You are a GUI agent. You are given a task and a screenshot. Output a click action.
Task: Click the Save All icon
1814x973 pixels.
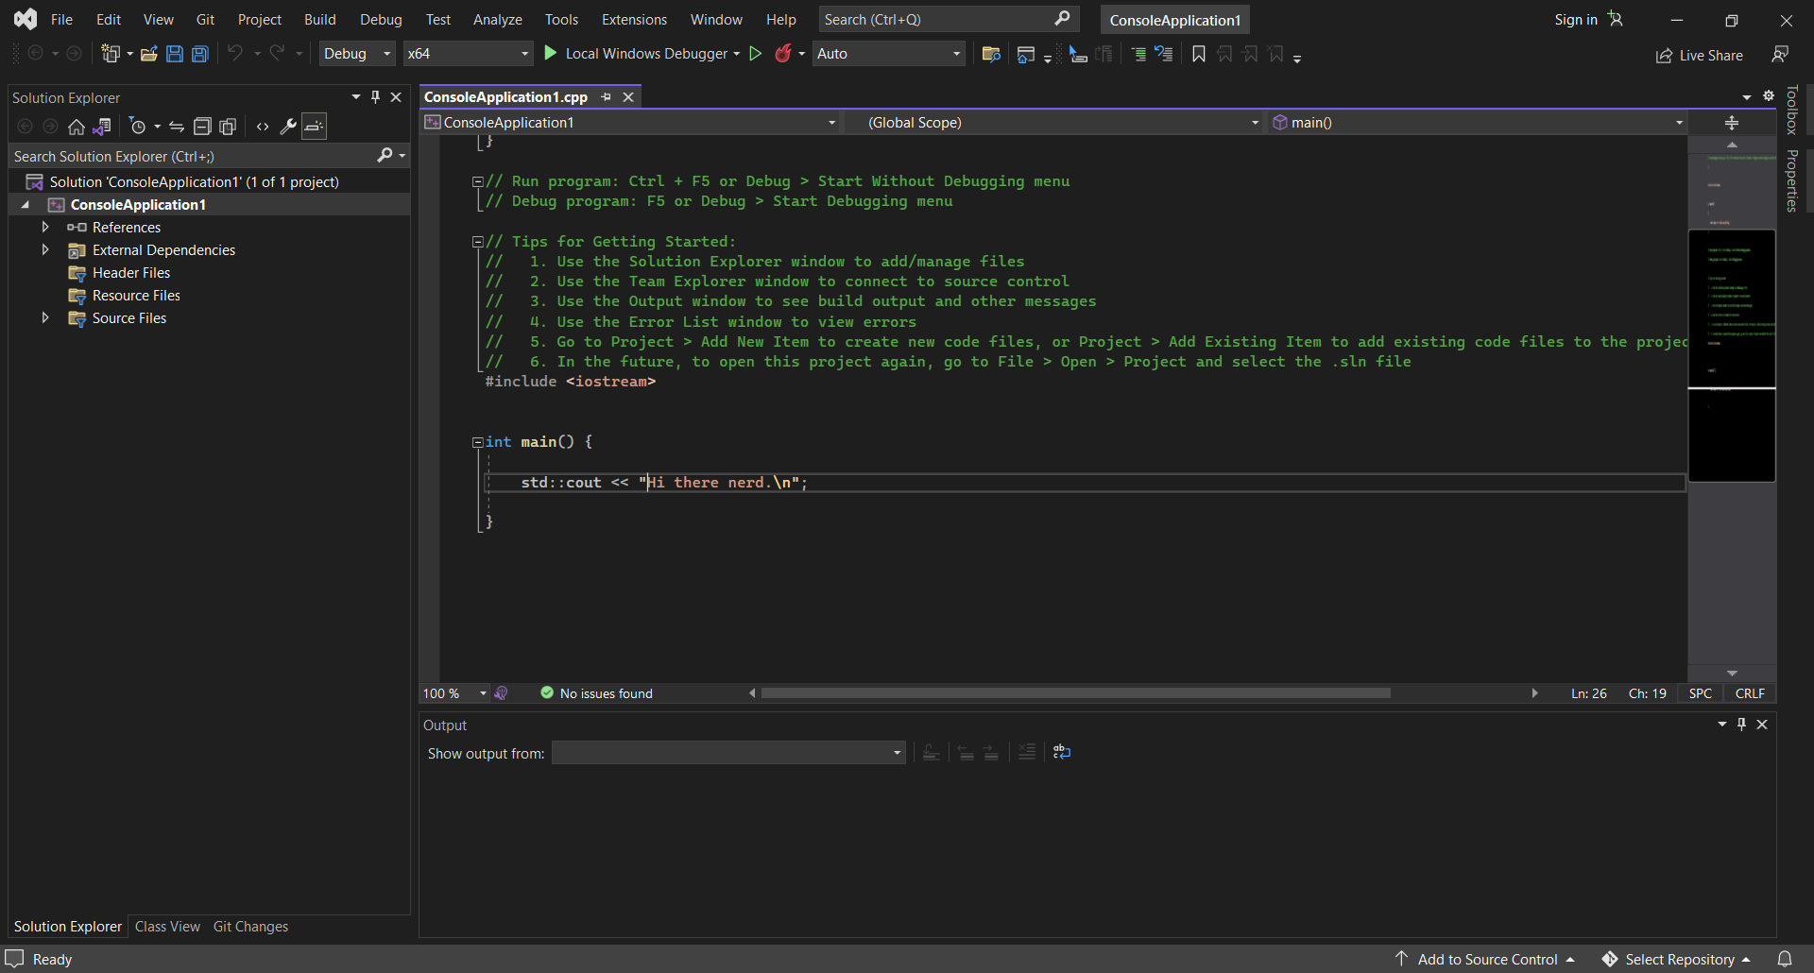click(x=200, y=54)
